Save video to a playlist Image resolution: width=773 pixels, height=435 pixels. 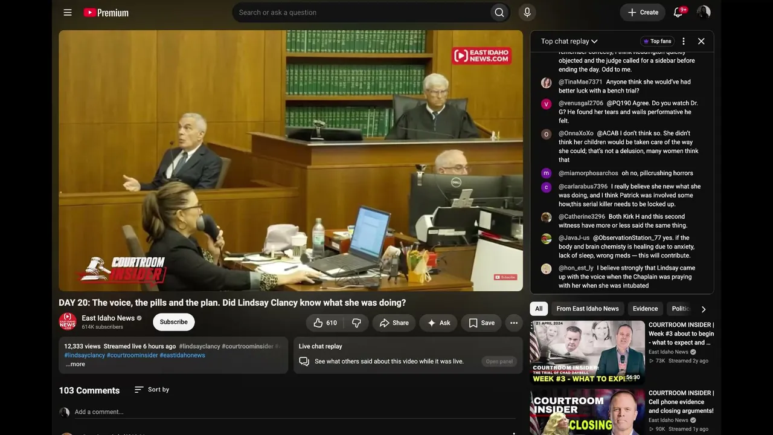(481, 323)
